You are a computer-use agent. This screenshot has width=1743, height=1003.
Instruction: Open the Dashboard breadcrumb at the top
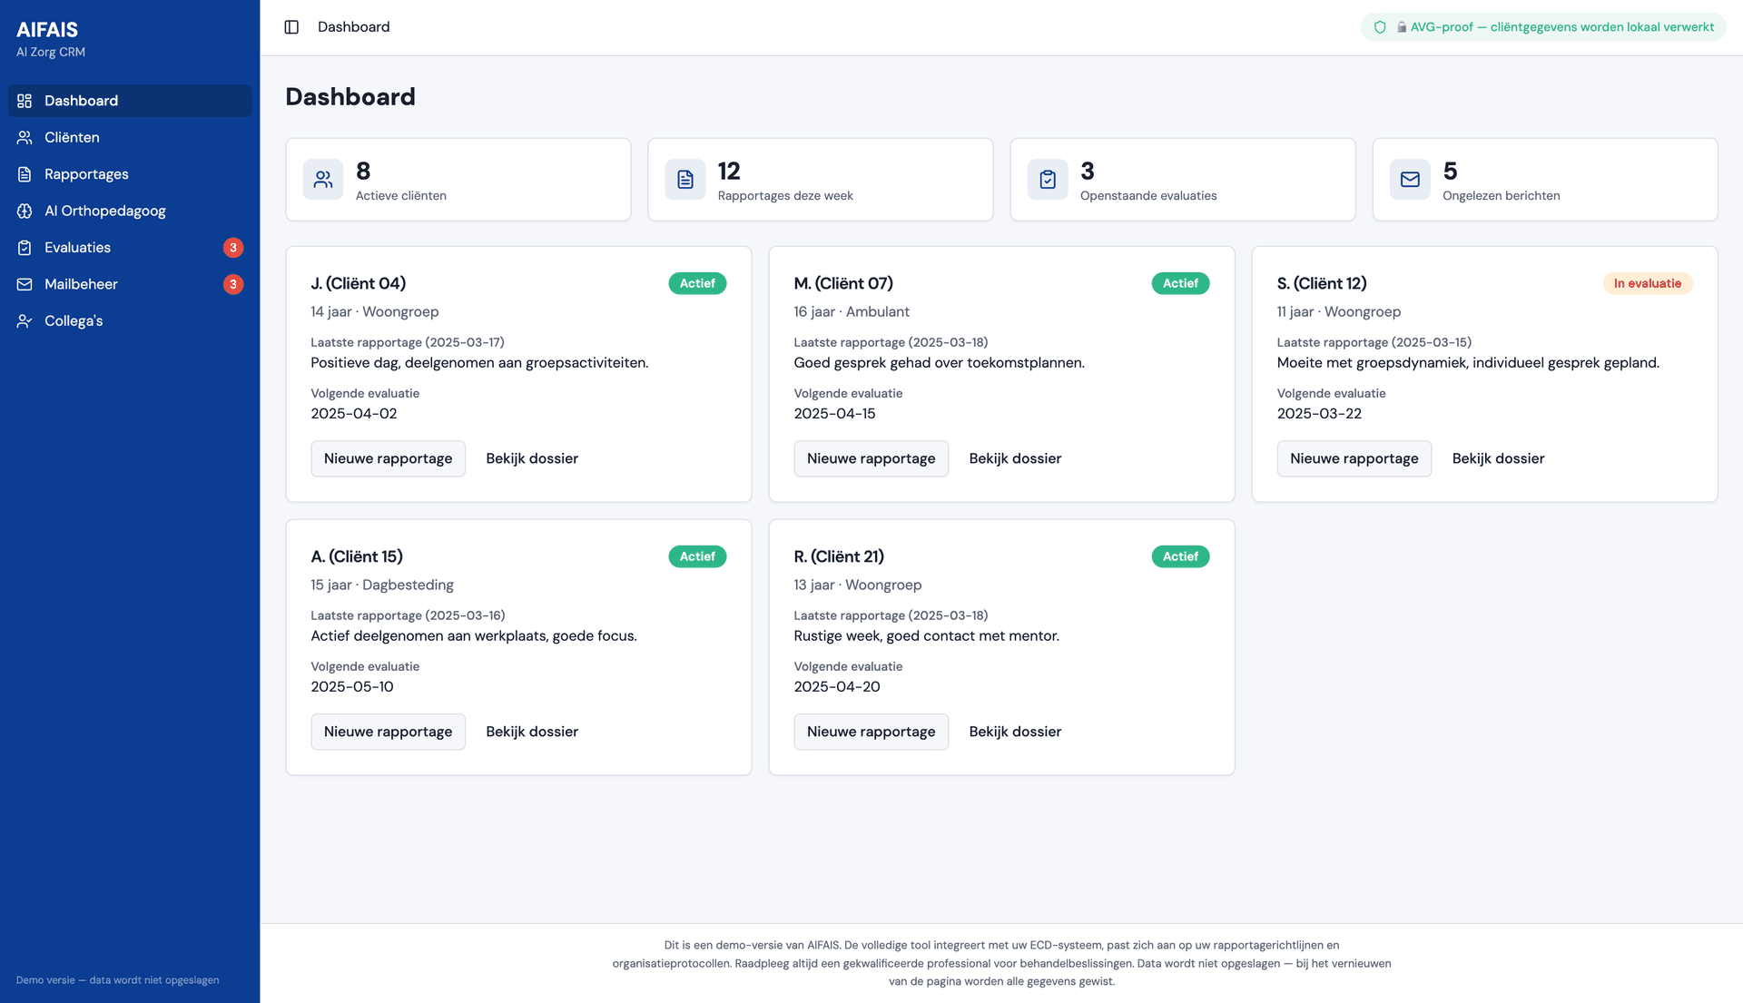pos(352,26)
